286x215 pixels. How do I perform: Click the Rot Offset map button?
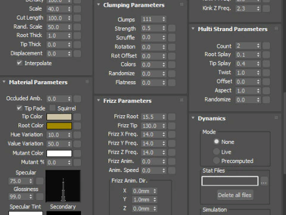(172, 56)
